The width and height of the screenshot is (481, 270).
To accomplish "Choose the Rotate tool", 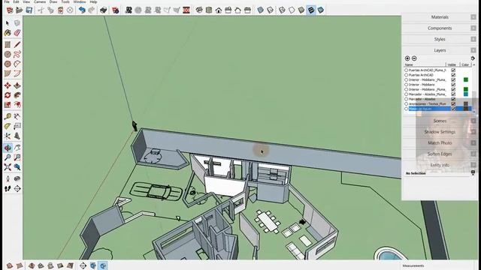I will 8,95.
